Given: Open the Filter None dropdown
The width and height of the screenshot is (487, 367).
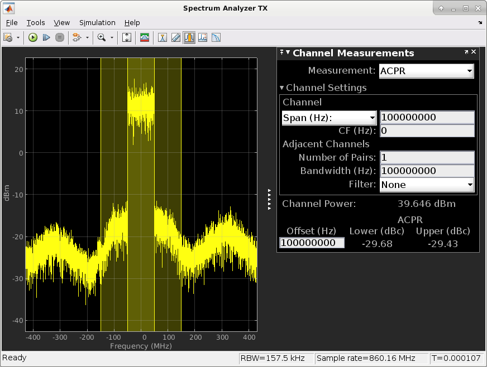Looking at the screenshot, I should pyautogui.click(x=427, y=185).
